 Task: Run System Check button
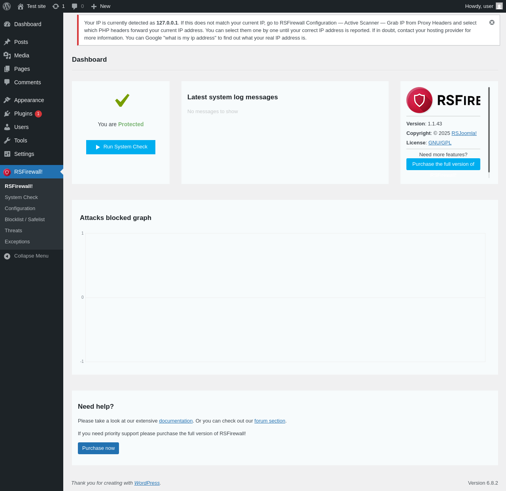tap(121, 147)
